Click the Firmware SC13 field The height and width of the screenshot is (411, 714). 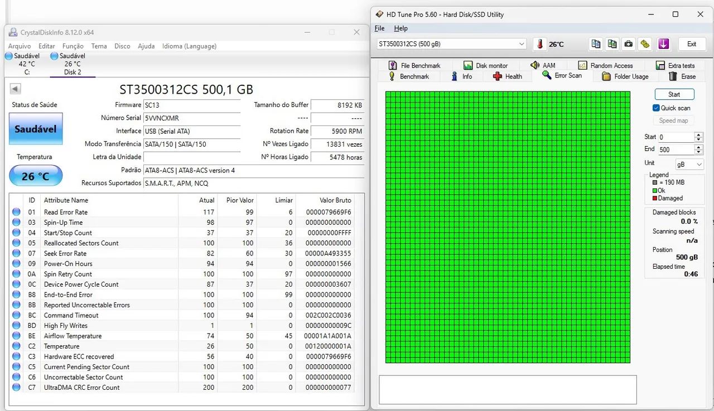pyautogui.click(x=192, y=105)
